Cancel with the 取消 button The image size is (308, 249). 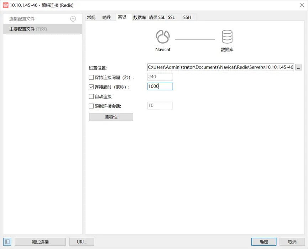[x=292, y=242]
